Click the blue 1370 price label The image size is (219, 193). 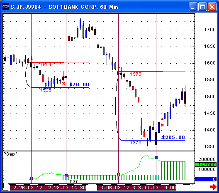click(x=136, y=143)
